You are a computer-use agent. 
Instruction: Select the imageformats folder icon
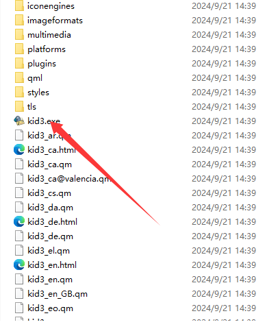19,21
